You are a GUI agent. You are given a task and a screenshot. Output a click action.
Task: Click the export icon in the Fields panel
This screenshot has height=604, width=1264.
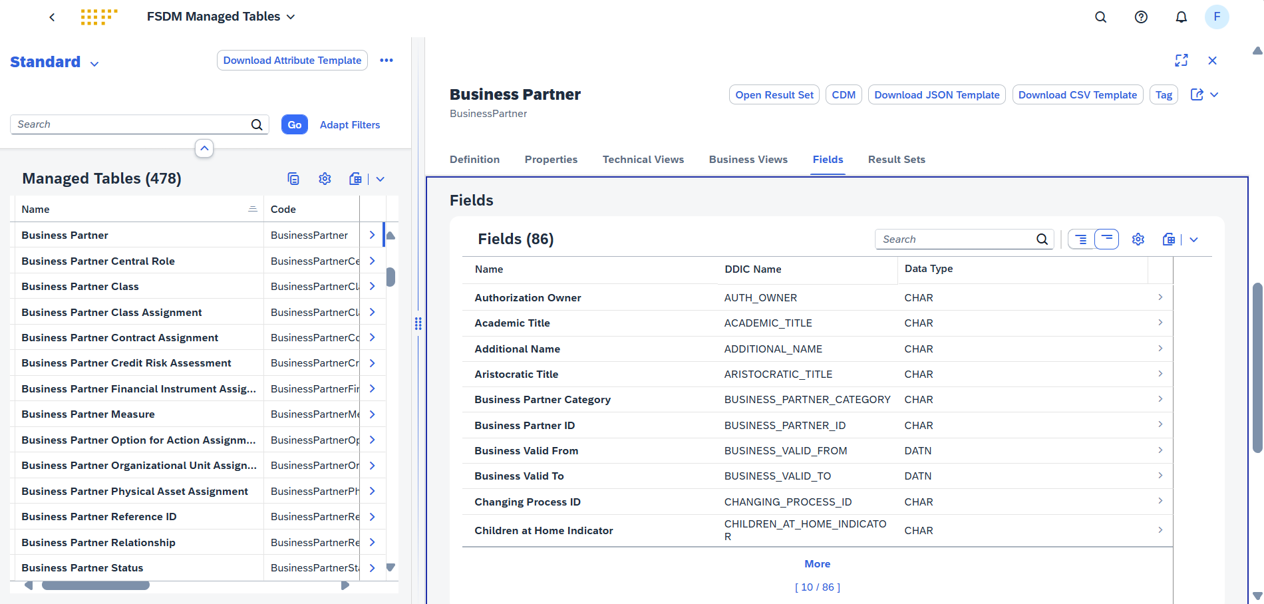[x=1169, y=239]
